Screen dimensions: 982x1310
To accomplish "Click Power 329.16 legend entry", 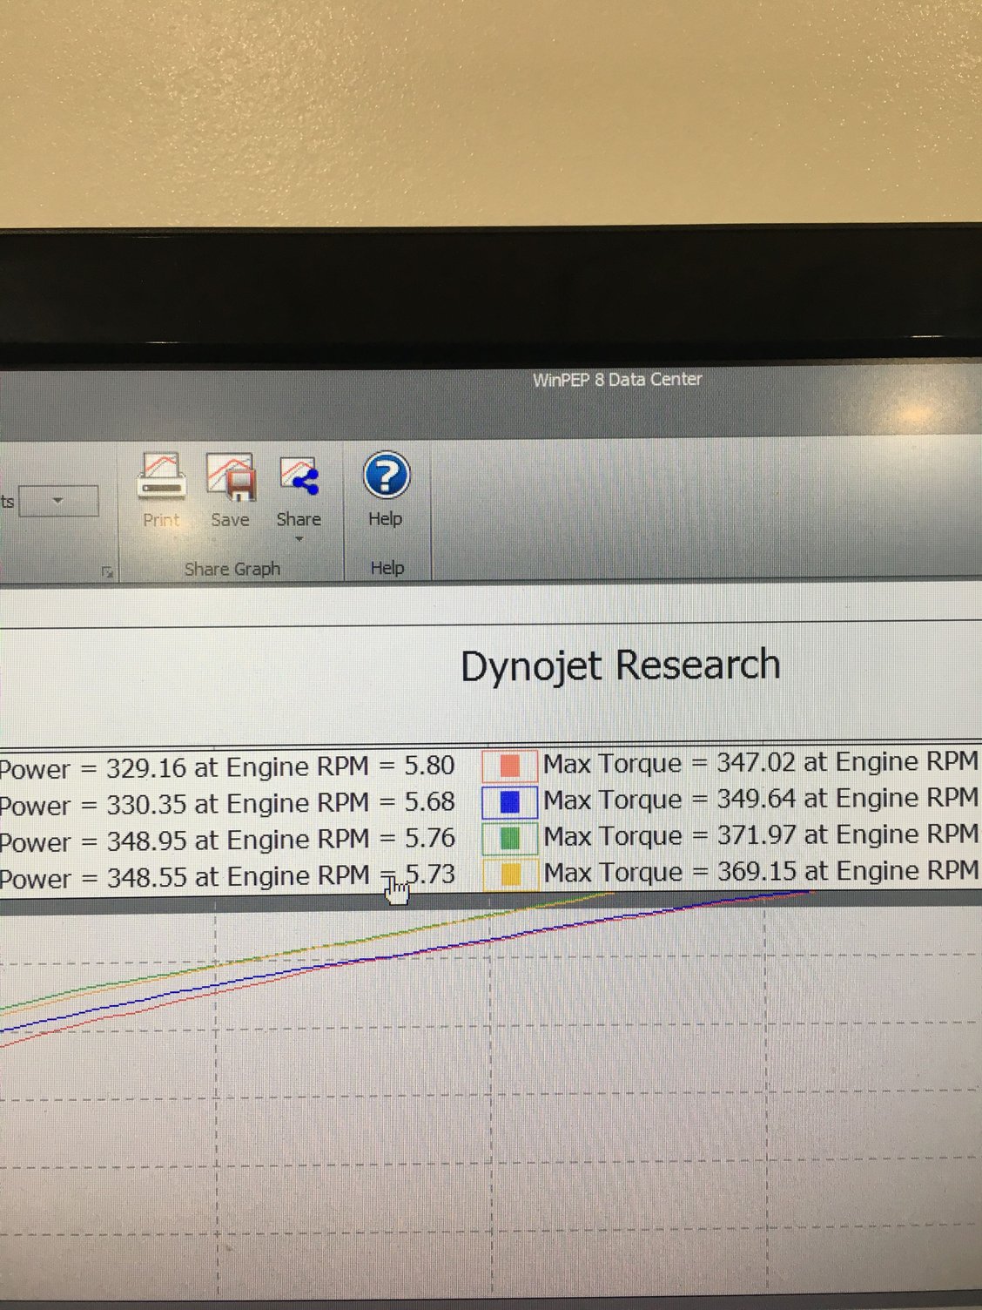I will click(227, 767).
